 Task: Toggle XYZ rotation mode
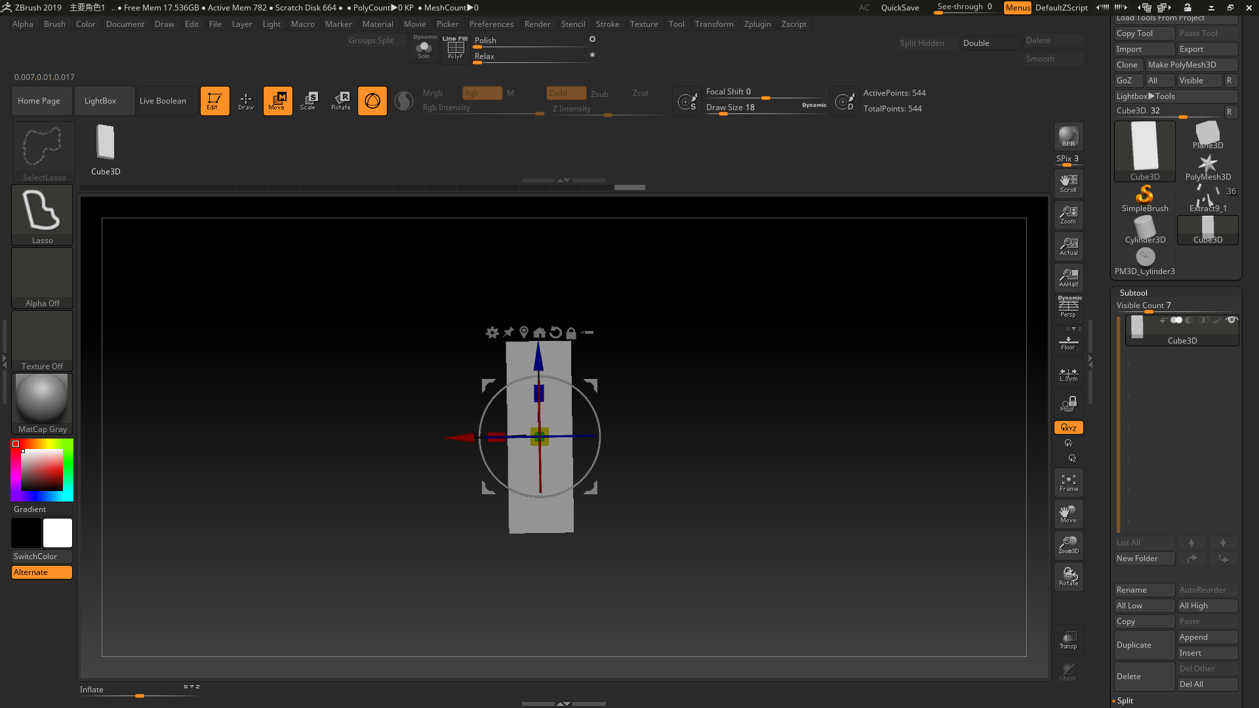(x=1068, y=427)
